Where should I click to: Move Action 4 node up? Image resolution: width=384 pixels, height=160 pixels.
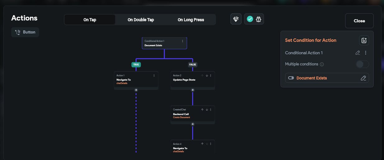[202, 144]
